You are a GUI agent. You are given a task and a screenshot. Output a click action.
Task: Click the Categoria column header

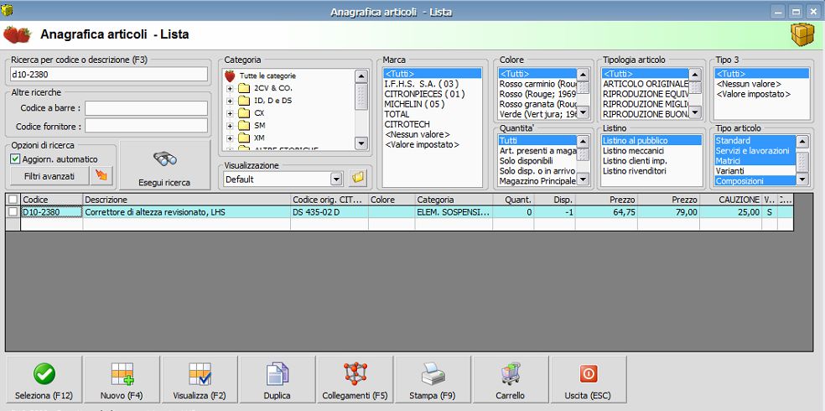[454, 200]
